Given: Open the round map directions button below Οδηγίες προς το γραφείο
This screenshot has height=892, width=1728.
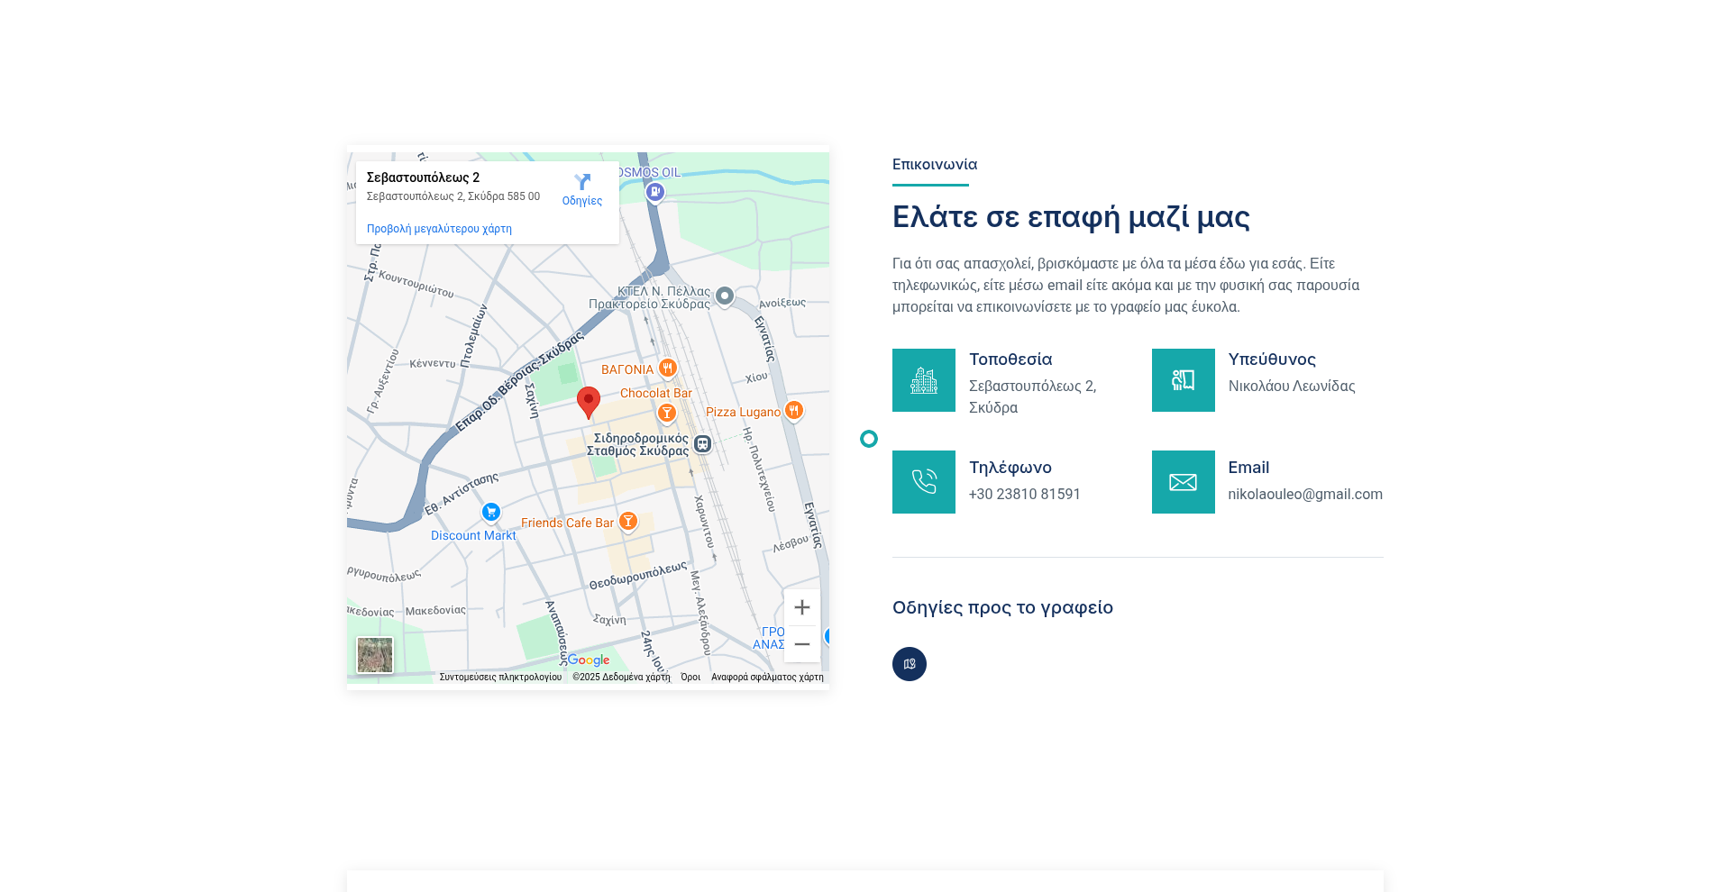Looking at the screenshot, I should pos(910,664).
